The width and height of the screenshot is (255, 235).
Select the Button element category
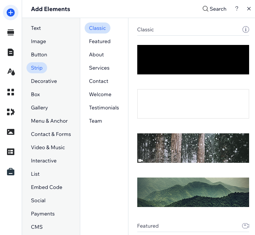pos(39,55)
